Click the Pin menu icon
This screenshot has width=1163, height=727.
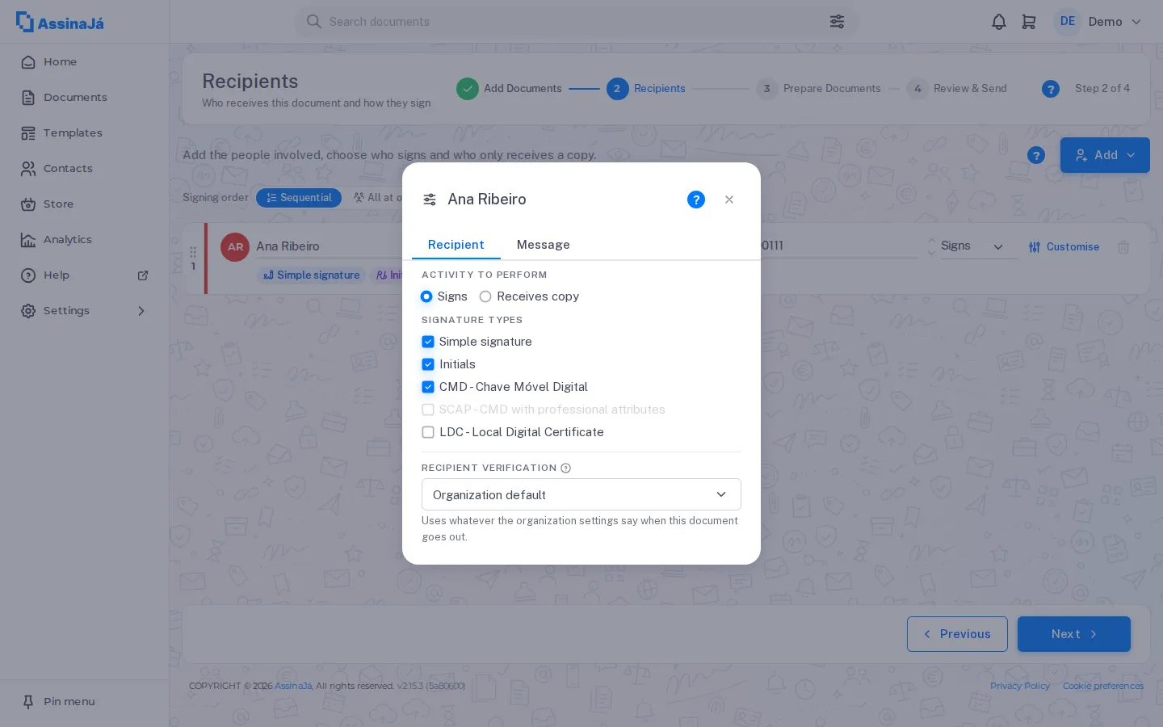28,702
